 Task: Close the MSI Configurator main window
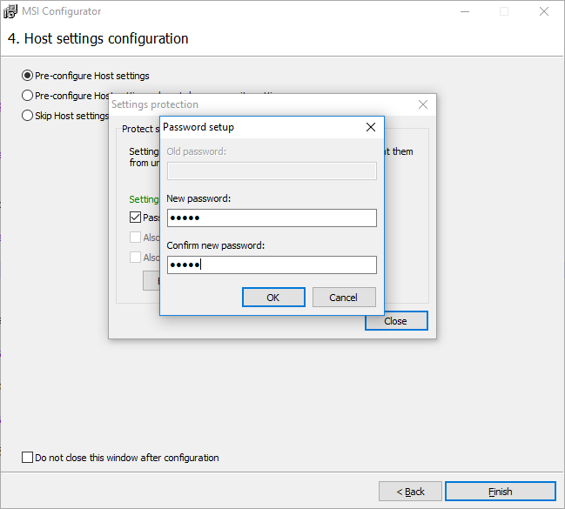coord(544,12)
